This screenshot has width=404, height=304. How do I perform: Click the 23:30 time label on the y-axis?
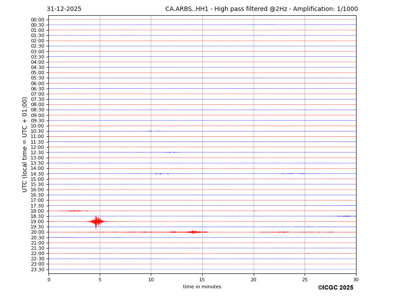pyautogui.click(x=37, y=269)
